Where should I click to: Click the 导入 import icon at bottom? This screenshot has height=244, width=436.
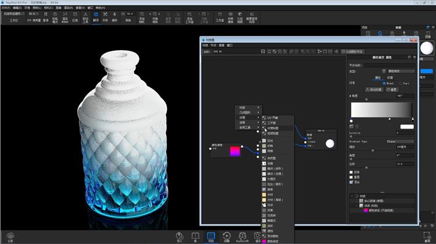(180, 236)
